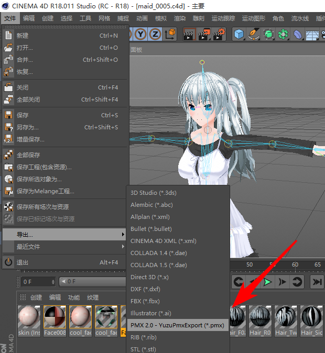Select FBX (*.fbx) export format

(178, 301)
